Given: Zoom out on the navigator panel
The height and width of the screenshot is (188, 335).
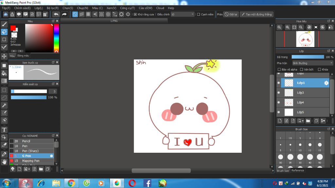Looking at the screenshot, I should pos(301,27).
